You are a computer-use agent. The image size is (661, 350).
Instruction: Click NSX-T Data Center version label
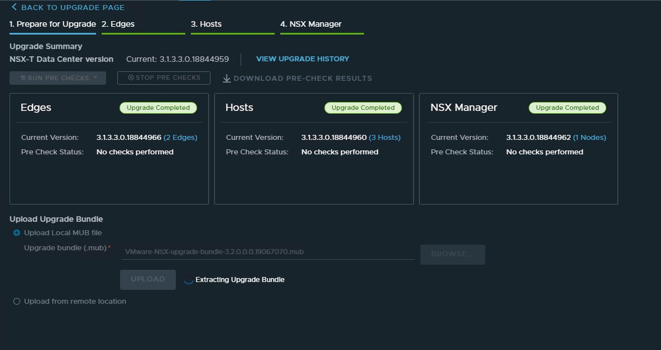tap(61, 59)
